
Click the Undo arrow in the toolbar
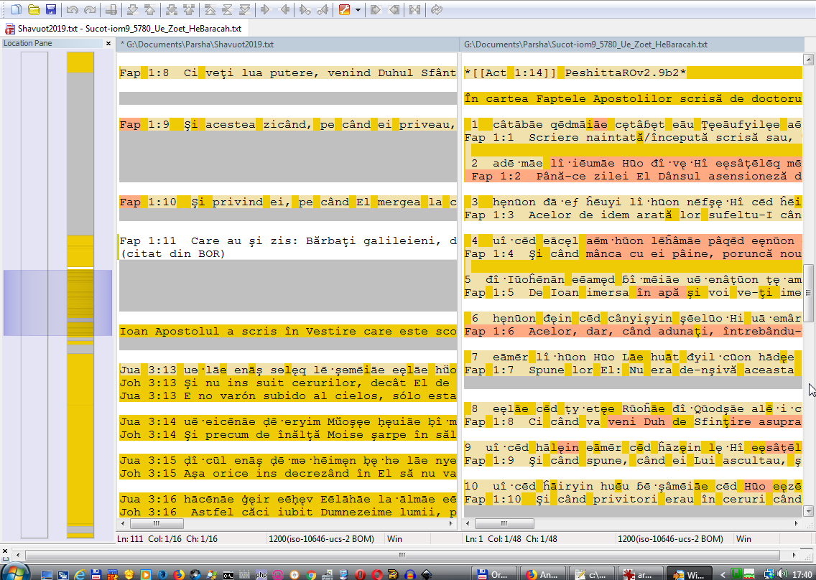[72, 9]
